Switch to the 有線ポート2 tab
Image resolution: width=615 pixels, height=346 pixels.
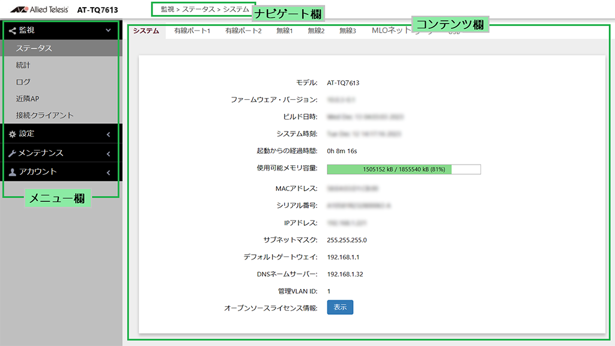243,31
